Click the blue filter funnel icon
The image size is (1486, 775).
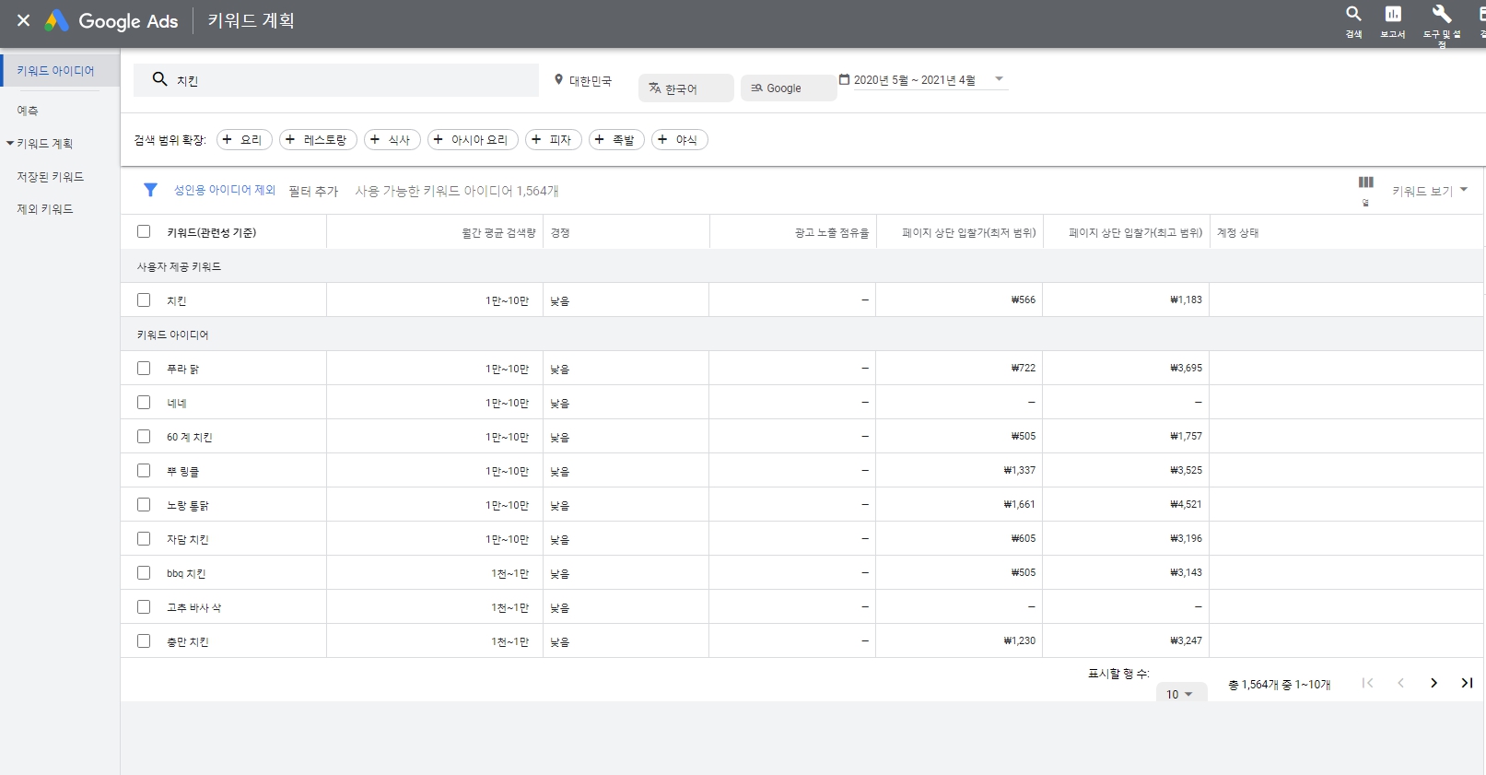pos(150,190)
